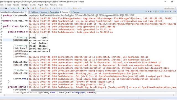Open the Source menu

point(8,5)
